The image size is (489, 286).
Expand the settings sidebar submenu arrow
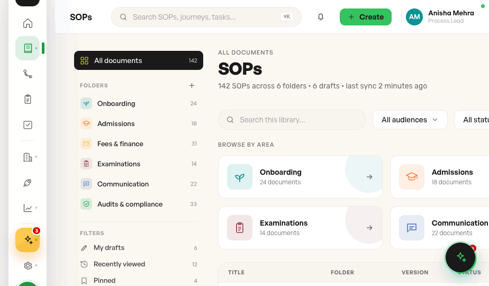(37, 265)
